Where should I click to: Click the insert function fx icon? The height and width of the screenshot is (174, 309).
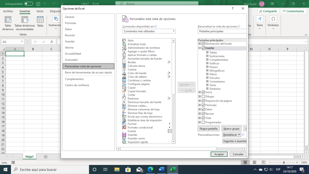click(52, 42)
